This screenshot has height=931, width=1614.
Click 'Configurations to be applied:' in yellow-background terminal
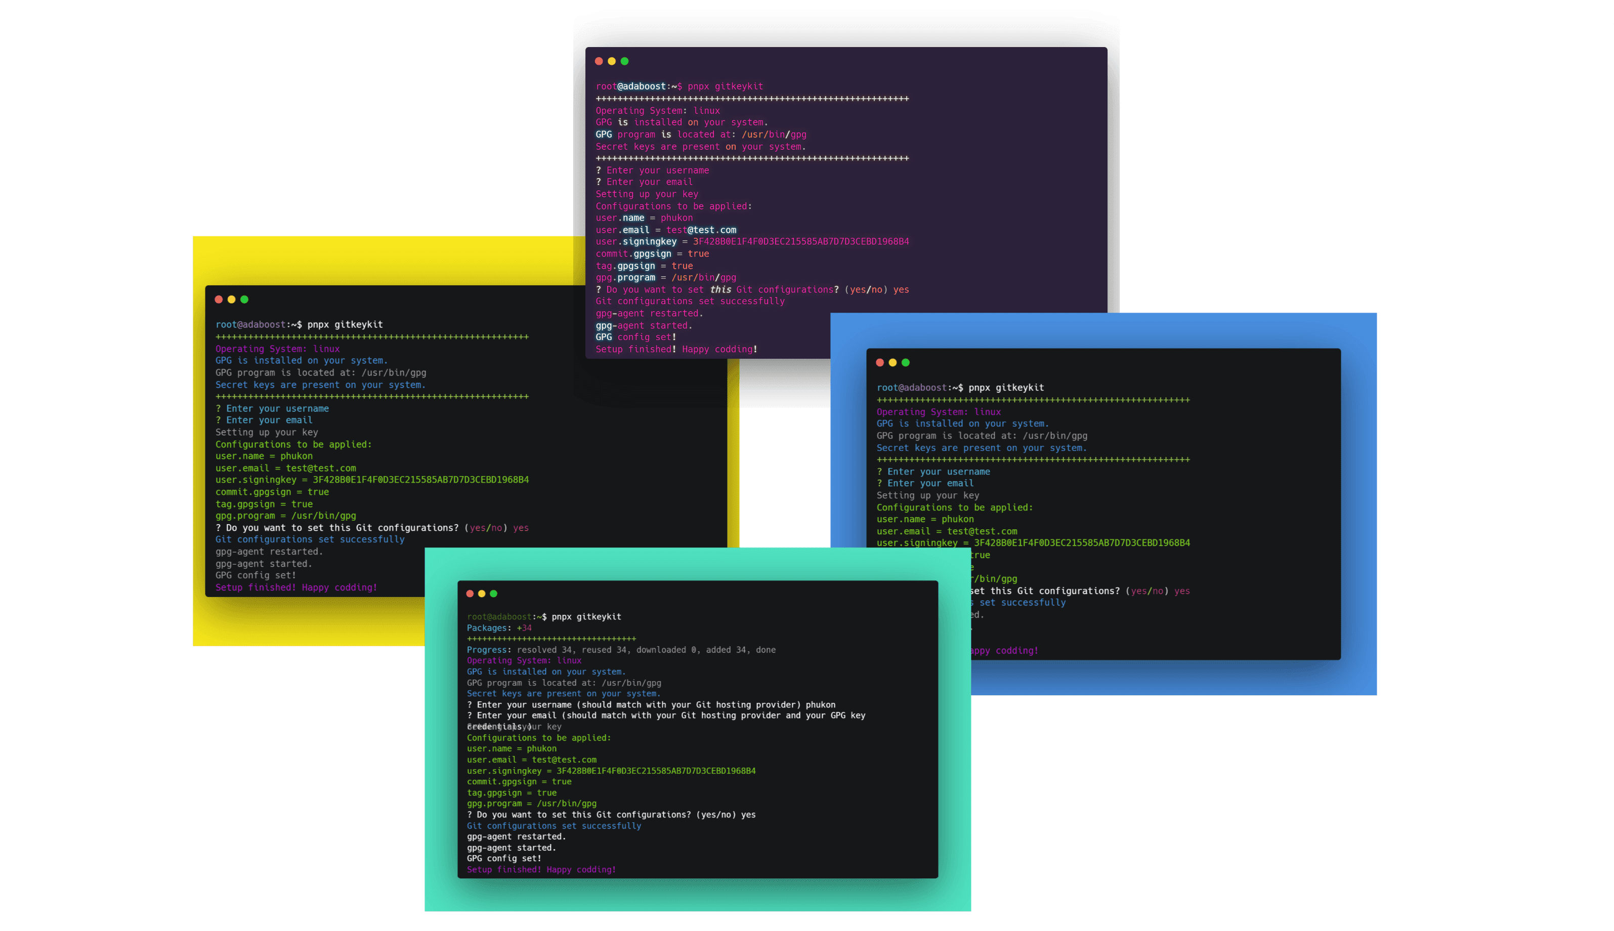click(x=293, y=444)
